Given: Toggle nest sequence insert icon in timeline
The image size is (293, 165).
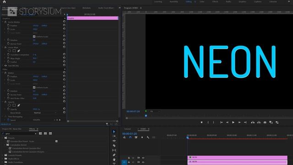Looking at the screenshot, I should 125,137.
